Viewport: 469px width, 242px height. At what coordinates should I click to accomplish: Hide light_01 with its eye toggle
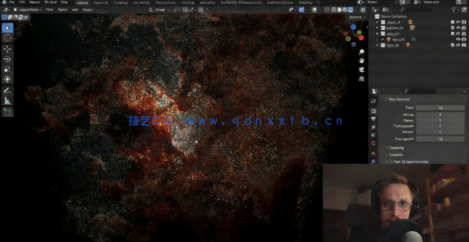click(x=458, y=40)
